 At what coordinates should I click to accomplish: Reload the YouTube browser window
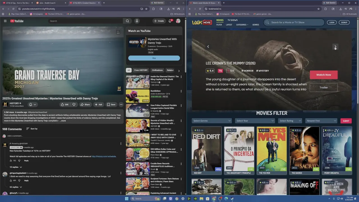[x=13, y=9]
